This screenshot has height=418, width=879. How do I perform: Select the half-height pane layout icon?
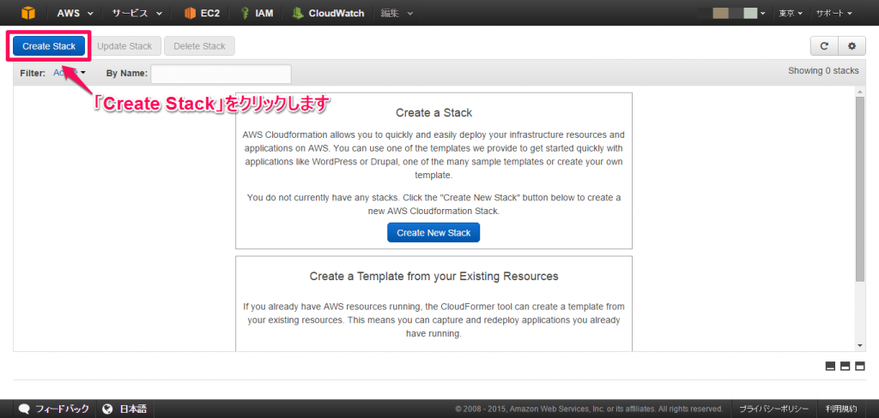click(846, 367)
